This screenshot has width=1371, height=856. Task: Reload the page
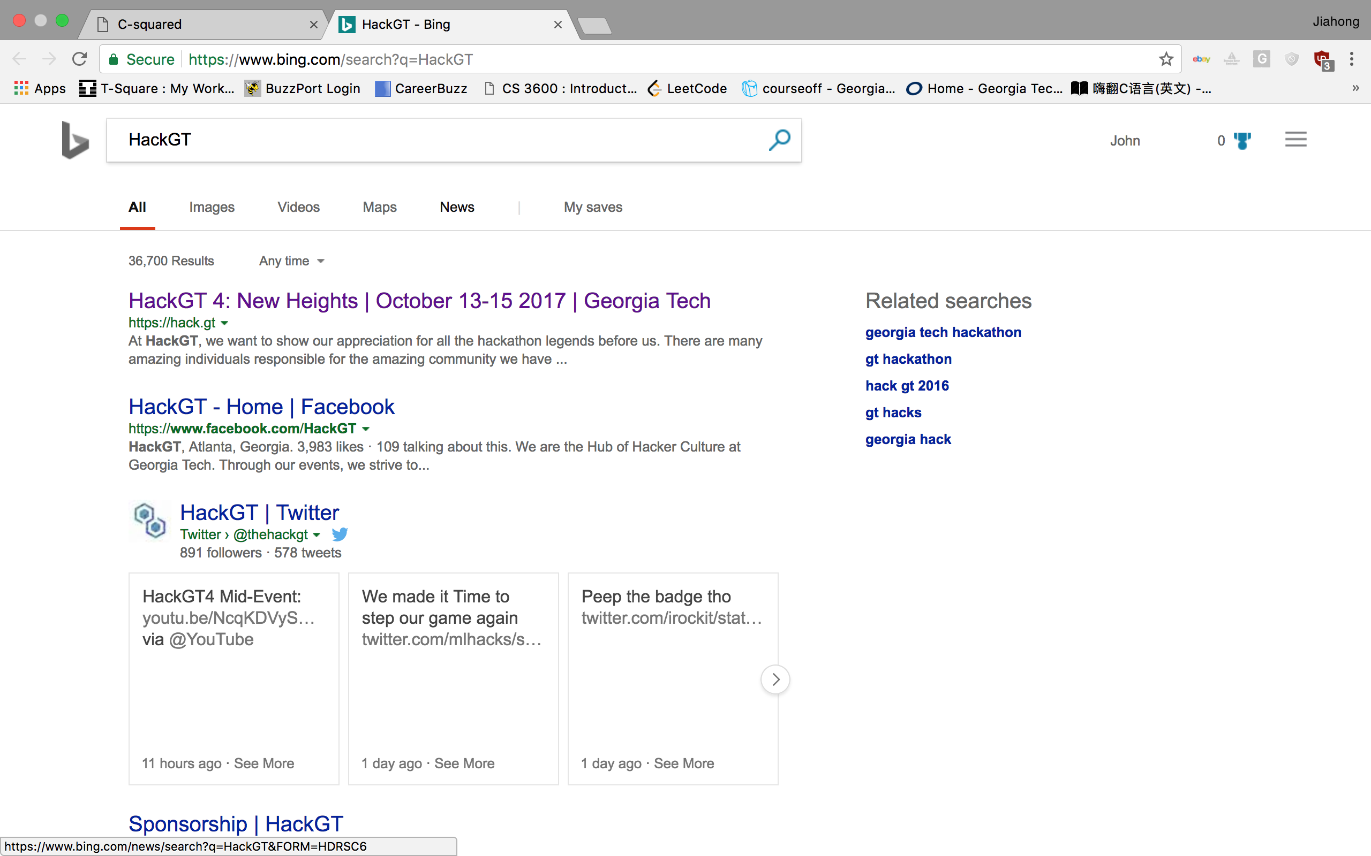point(79,59)
